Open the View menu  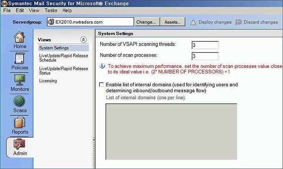pyautogui.click(x=34, y=11)
